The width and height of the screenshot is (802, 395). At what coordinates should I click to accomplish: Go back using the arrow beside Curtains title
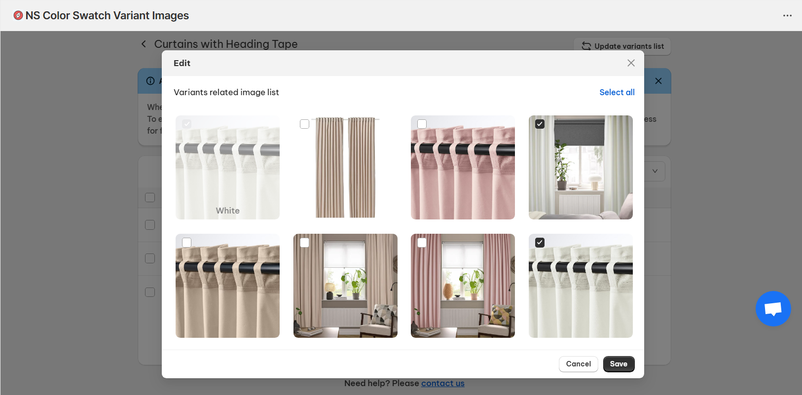point(144,44)
